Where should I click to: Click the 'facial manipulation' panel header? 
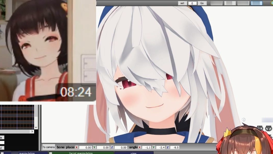81,153
